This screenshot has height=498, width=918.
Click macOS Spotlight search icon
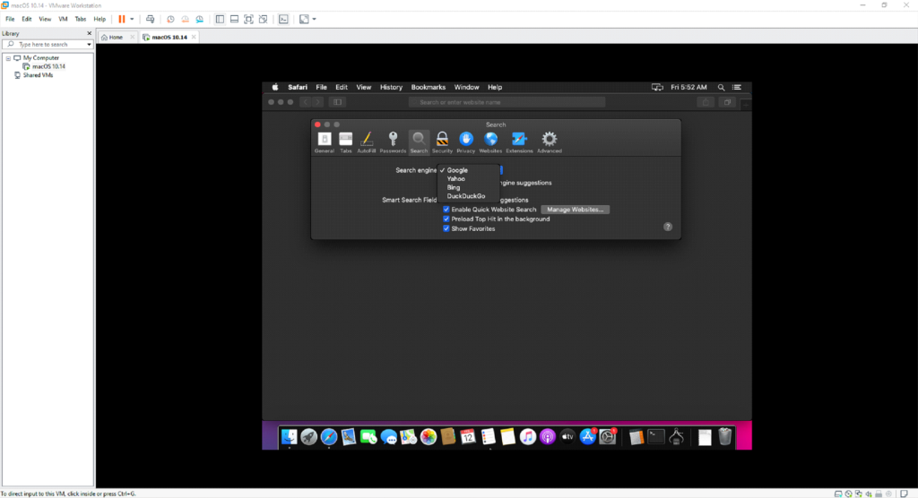tap(722, 87)
